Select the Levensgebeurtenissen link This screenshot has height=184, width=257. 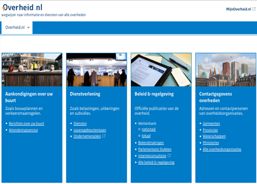pos(90,130)
